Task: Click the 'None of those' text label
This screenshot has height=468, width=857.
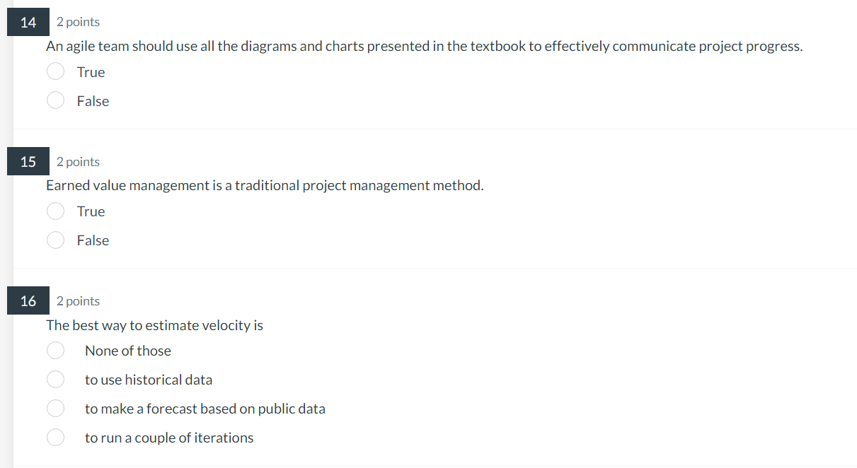Action: [x=127, y=350]
